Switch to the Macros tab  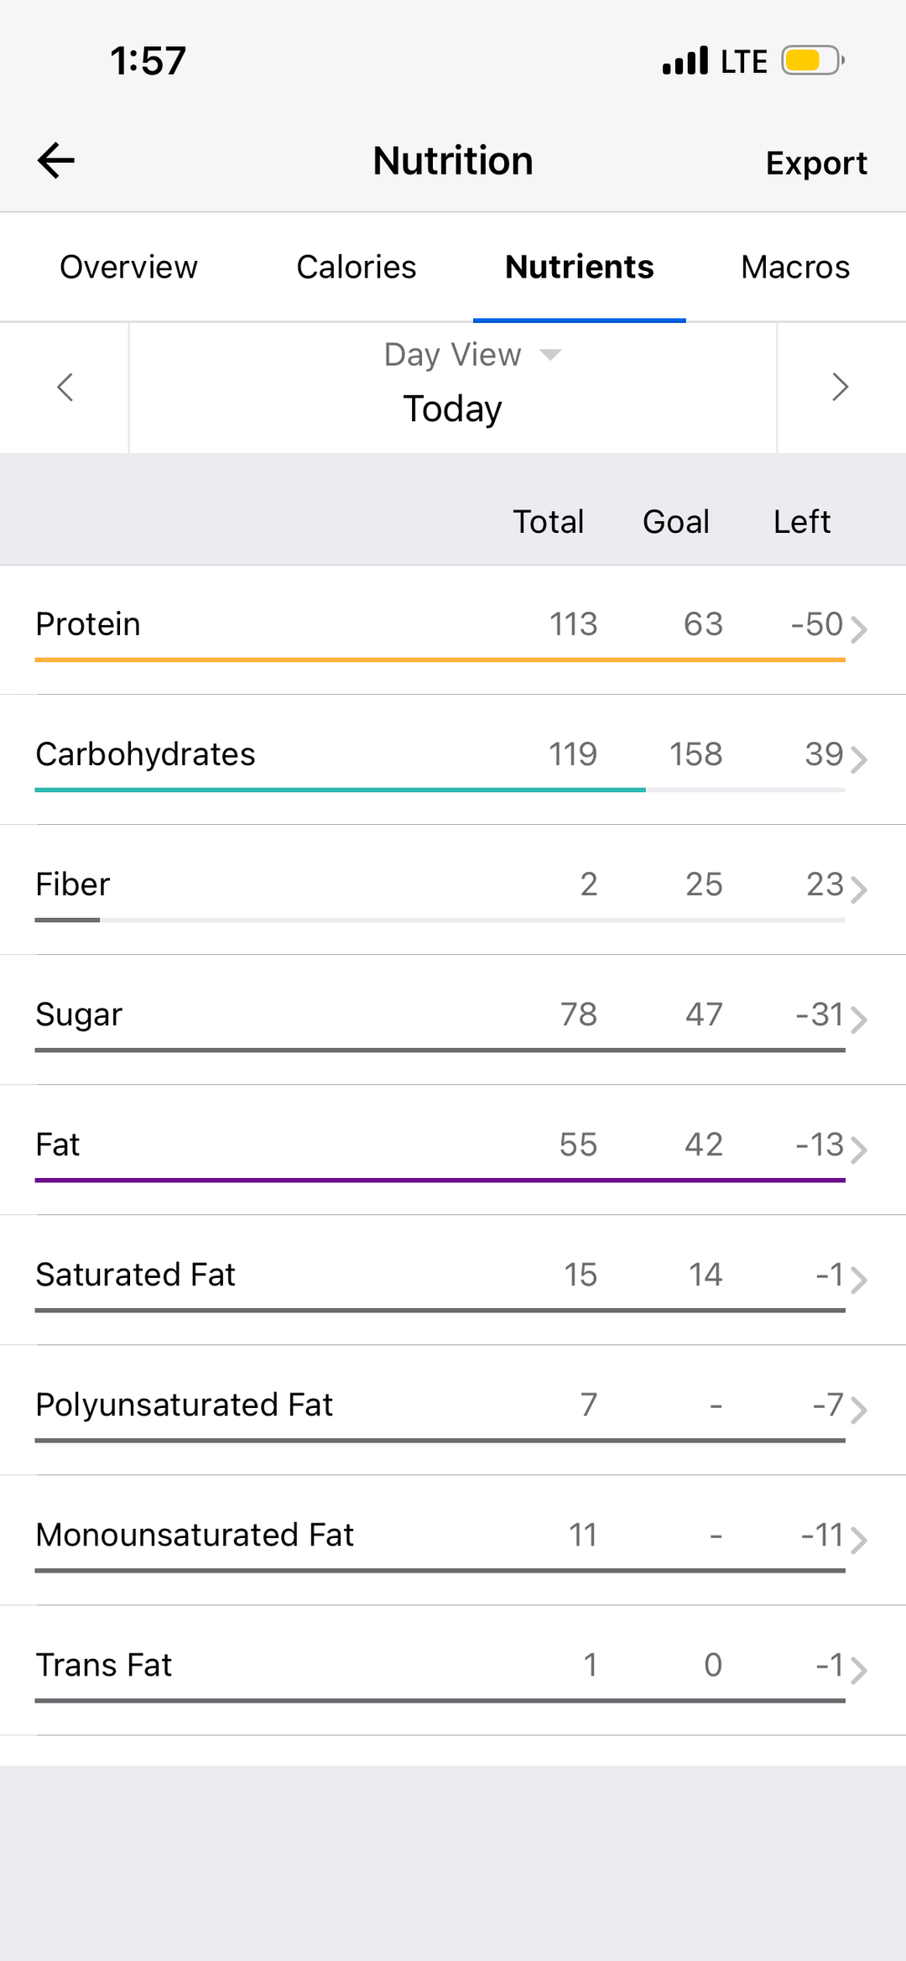[x=794, y=267]
